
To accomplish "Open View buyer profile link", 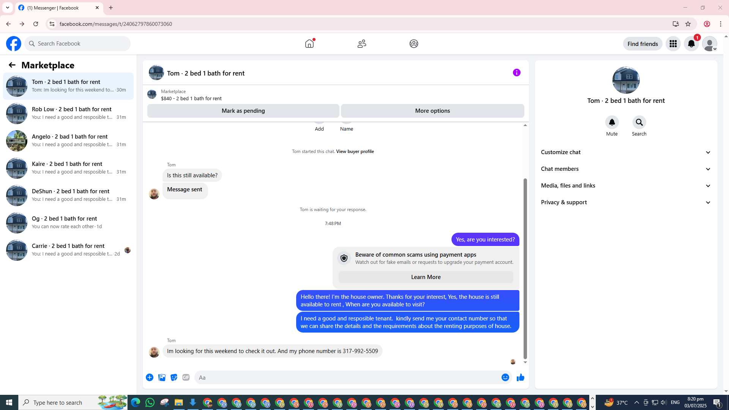I will 355,151.
